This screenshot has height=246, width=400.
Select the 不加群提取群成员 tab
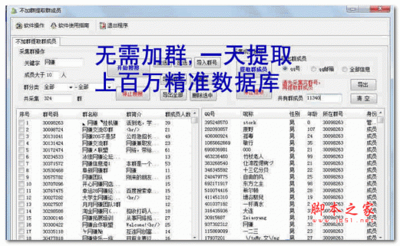click(x=36, y=41)
